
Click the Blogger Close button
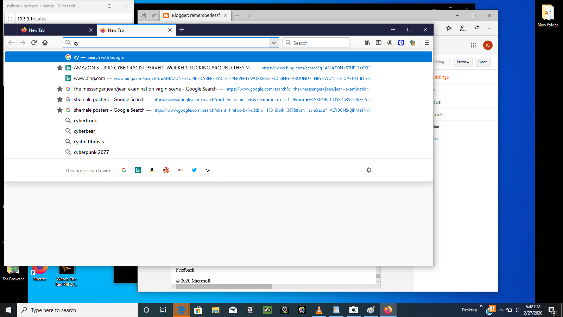[x=483, y=62]
